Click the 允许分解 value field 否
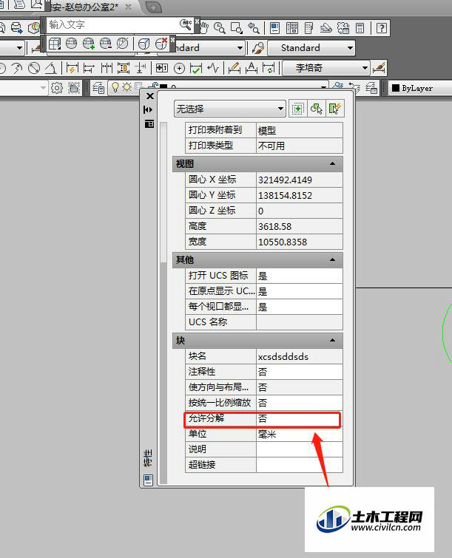This screenshot has width=452, height=558. click(x=299, y=419)
